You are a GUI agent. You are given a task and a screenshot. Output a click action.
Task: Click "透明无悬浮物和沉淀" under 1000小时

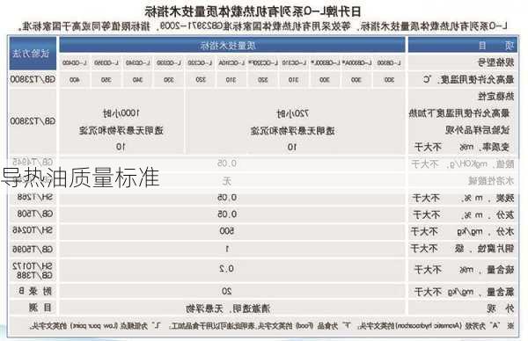(x=121, y=130)
